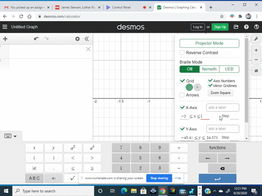Set Braille Mode to Nemeth
Image resolution: width=262 pixels, height=196 pixels.
pyautogui.click(x=210, y=69)
